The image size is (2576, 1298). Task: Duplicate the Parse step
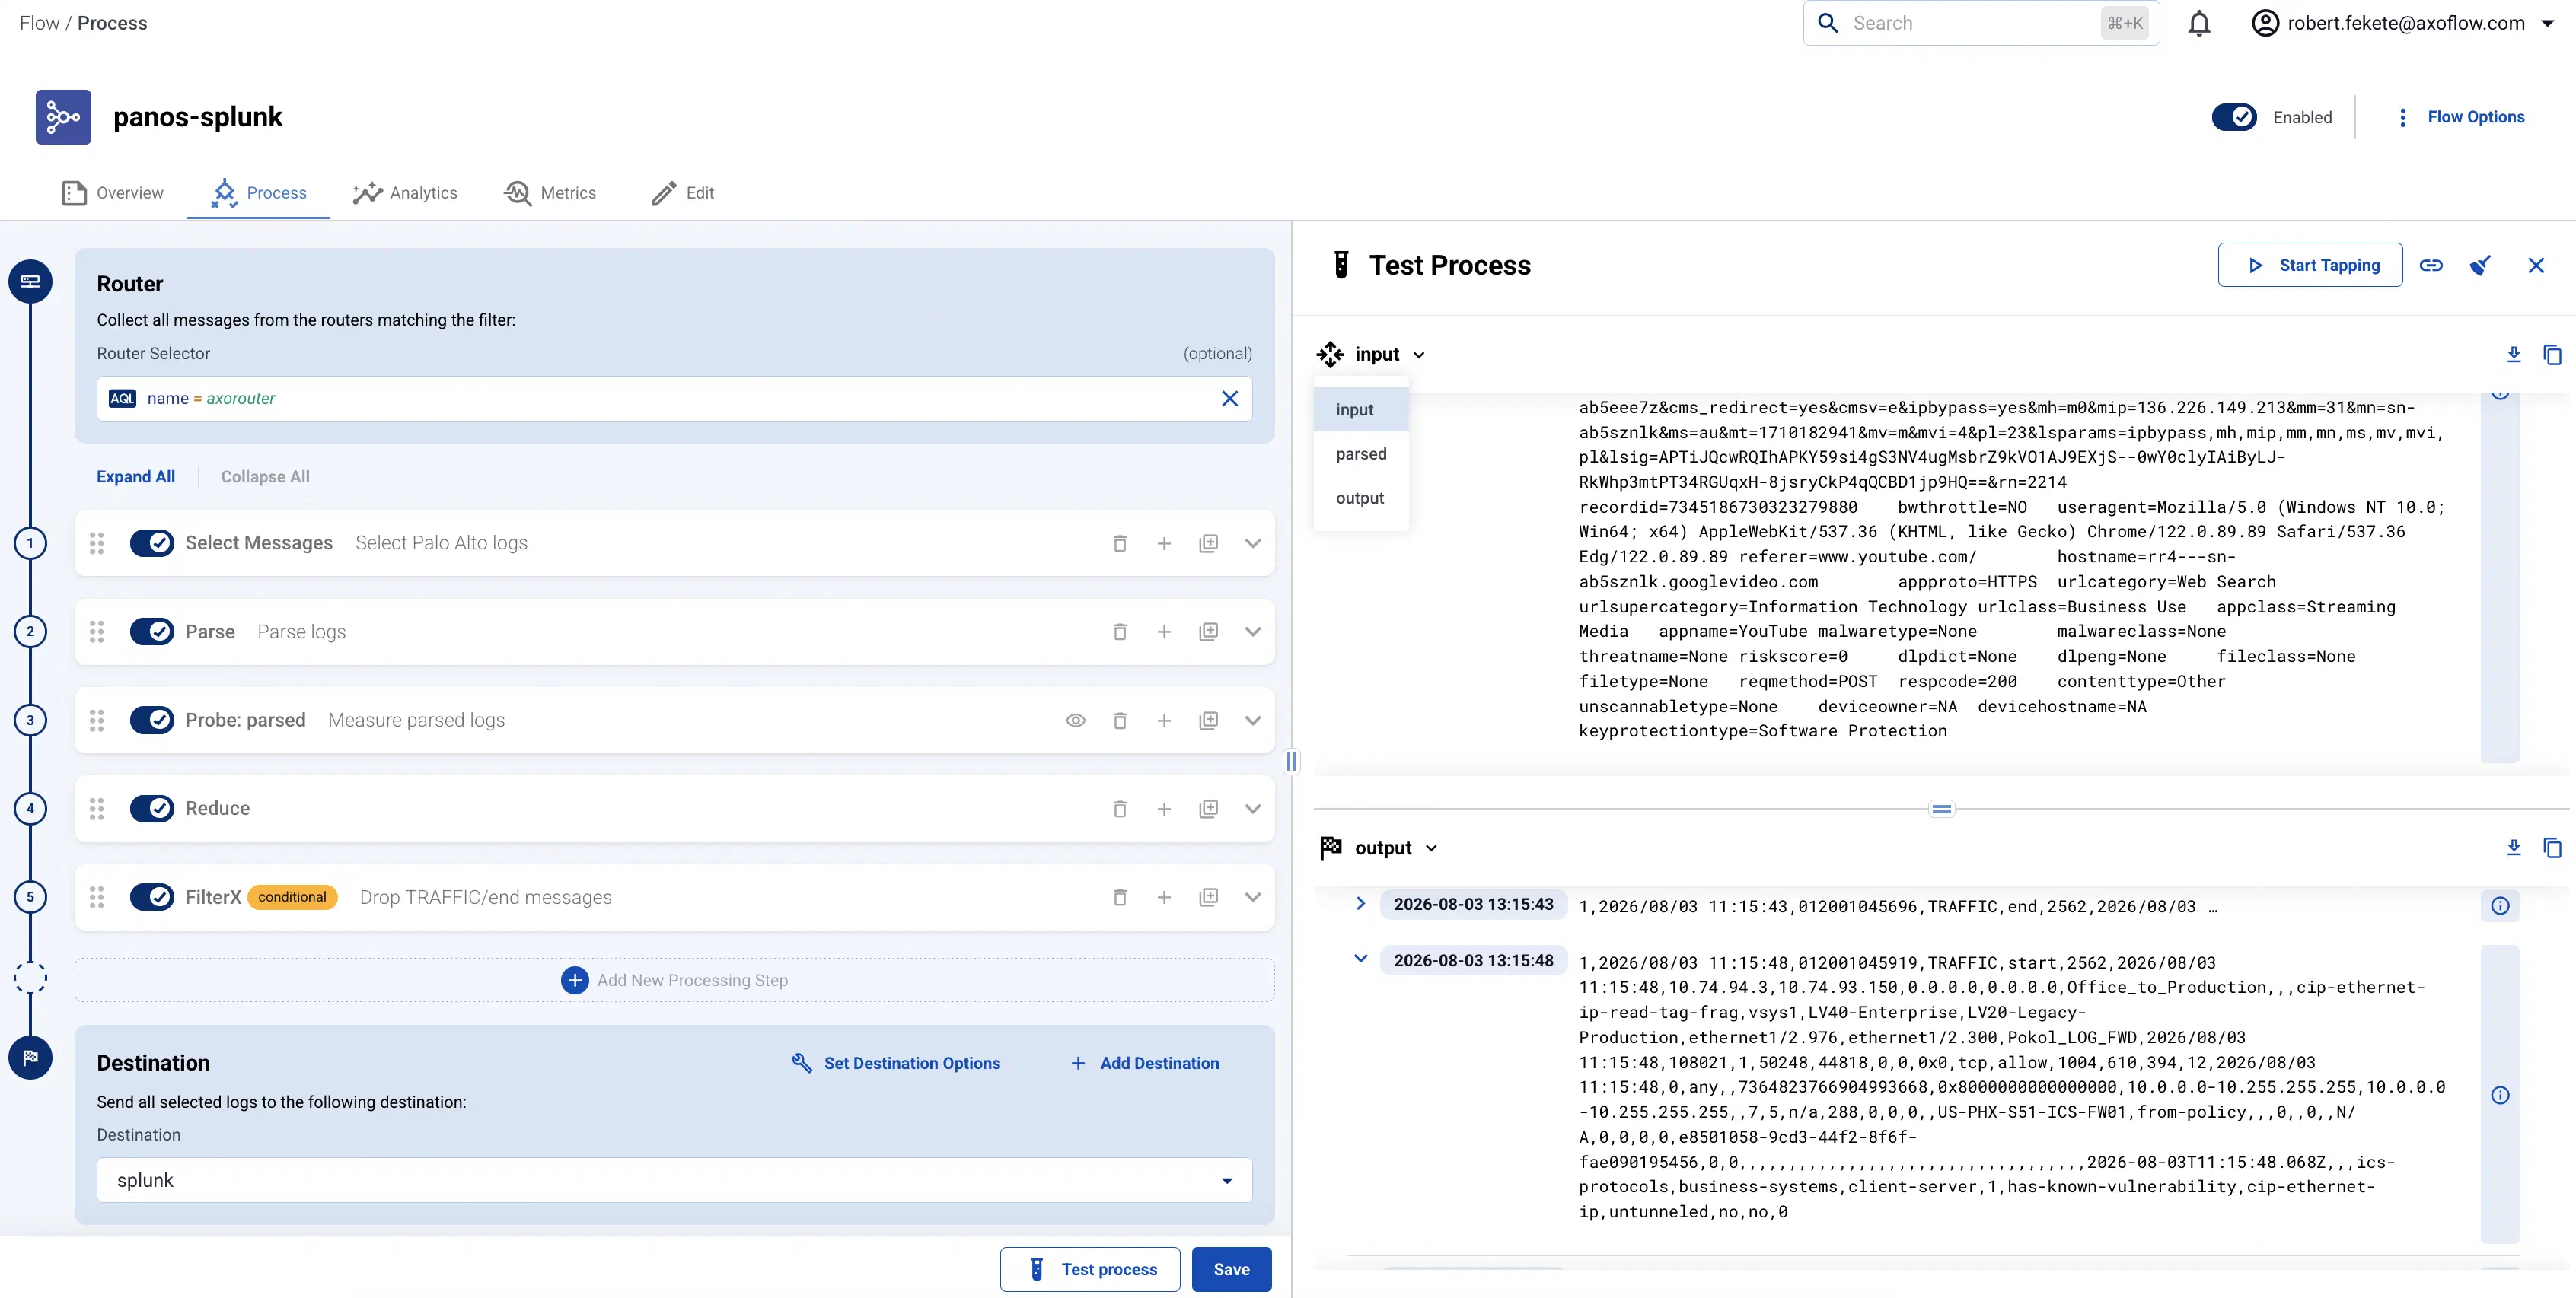[1208, 632]
